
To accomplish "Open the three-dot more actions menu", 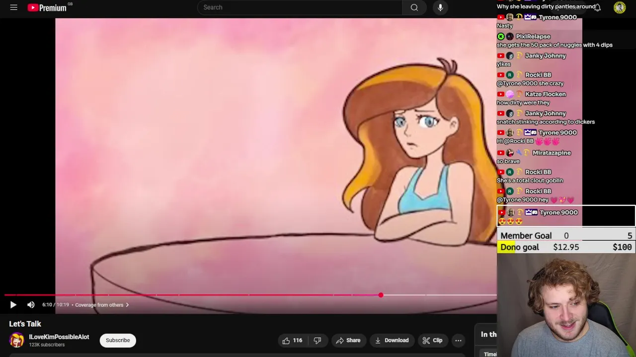I will click(x=458, y=340).
